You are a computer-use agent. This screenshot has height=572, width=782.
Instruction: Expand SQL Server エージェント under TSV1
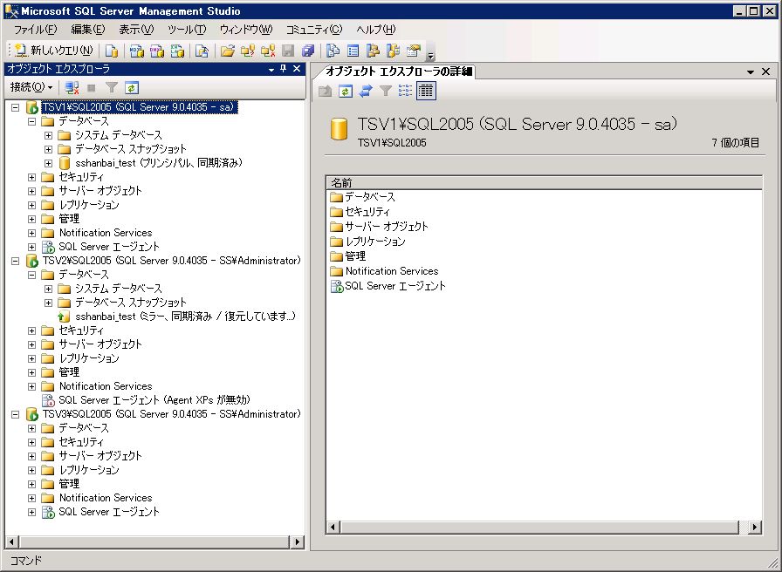pyautogui.click(x=32, y=247)
